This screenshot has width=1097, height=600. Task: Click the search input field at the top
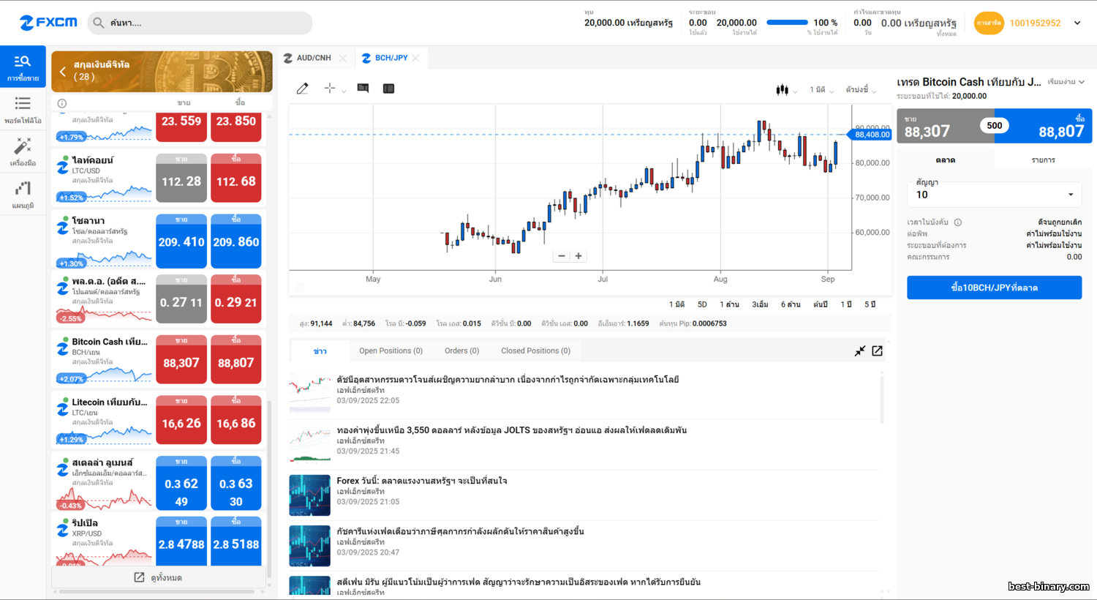[208, 23]
